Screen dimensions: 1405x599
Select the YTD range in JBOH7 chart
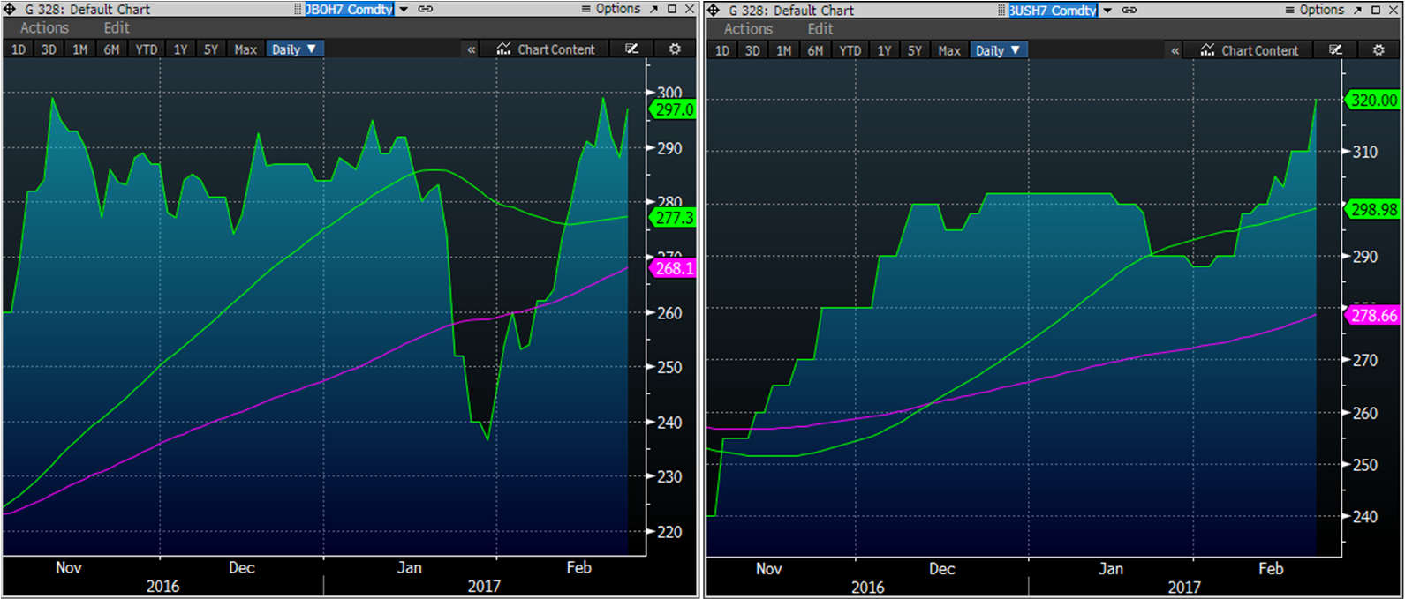(x=146, y=49)
